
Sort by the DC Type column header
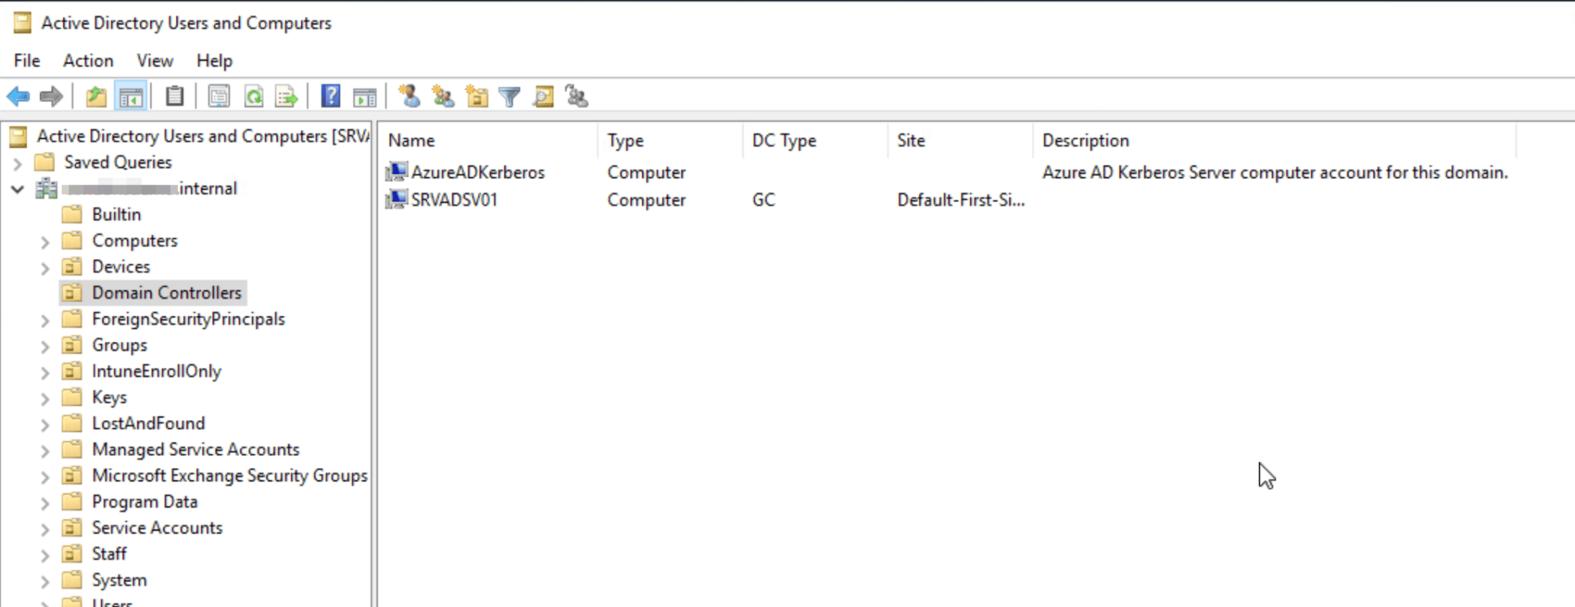tap(815, 141)
